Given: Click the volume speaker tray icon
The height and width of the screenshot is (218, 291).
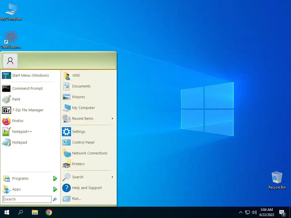Looking at the screenshot, I should (x=254, y=212).
